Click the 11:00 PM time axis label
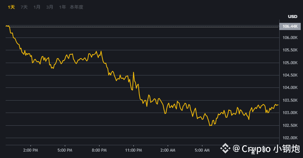The width and height of the screenshot is (303, 158). click(x=133, y=150)
